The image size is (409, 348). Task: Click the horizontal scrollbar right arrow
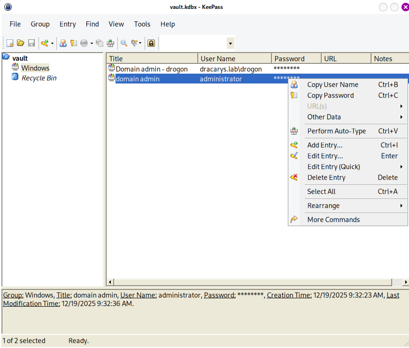click(x=406, y=282)
